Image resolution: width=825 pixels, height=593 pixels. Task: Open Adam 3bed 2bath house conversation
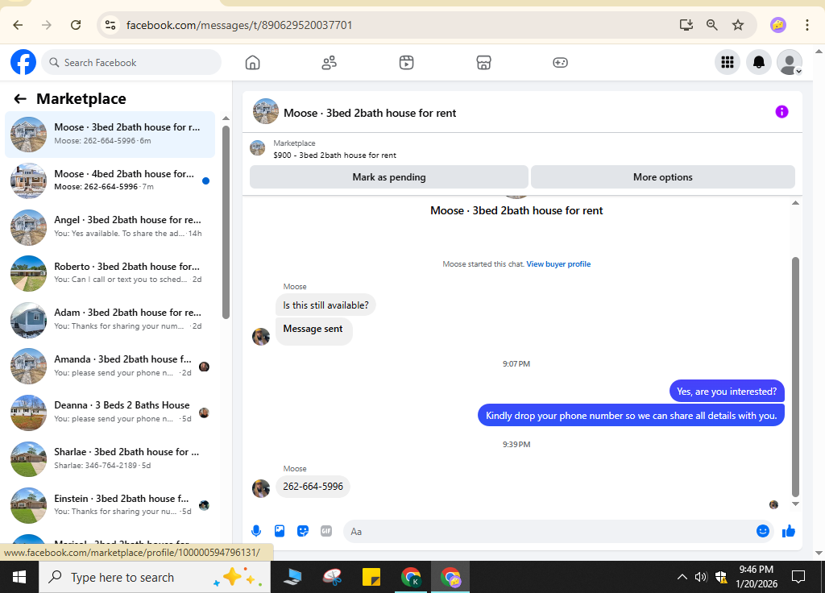pos(110,319)
